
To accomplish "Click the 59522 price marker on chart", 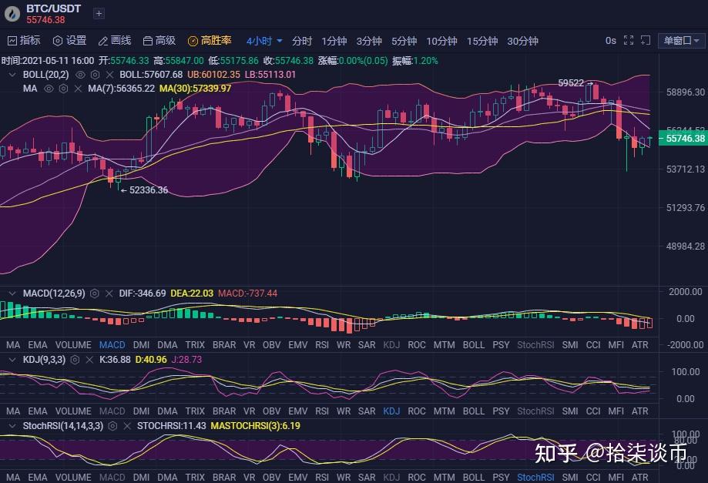I will [571, 82].
